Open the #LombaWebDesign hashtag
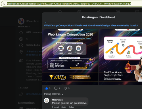This screenshot has height=109, width=142. (99, 25)
